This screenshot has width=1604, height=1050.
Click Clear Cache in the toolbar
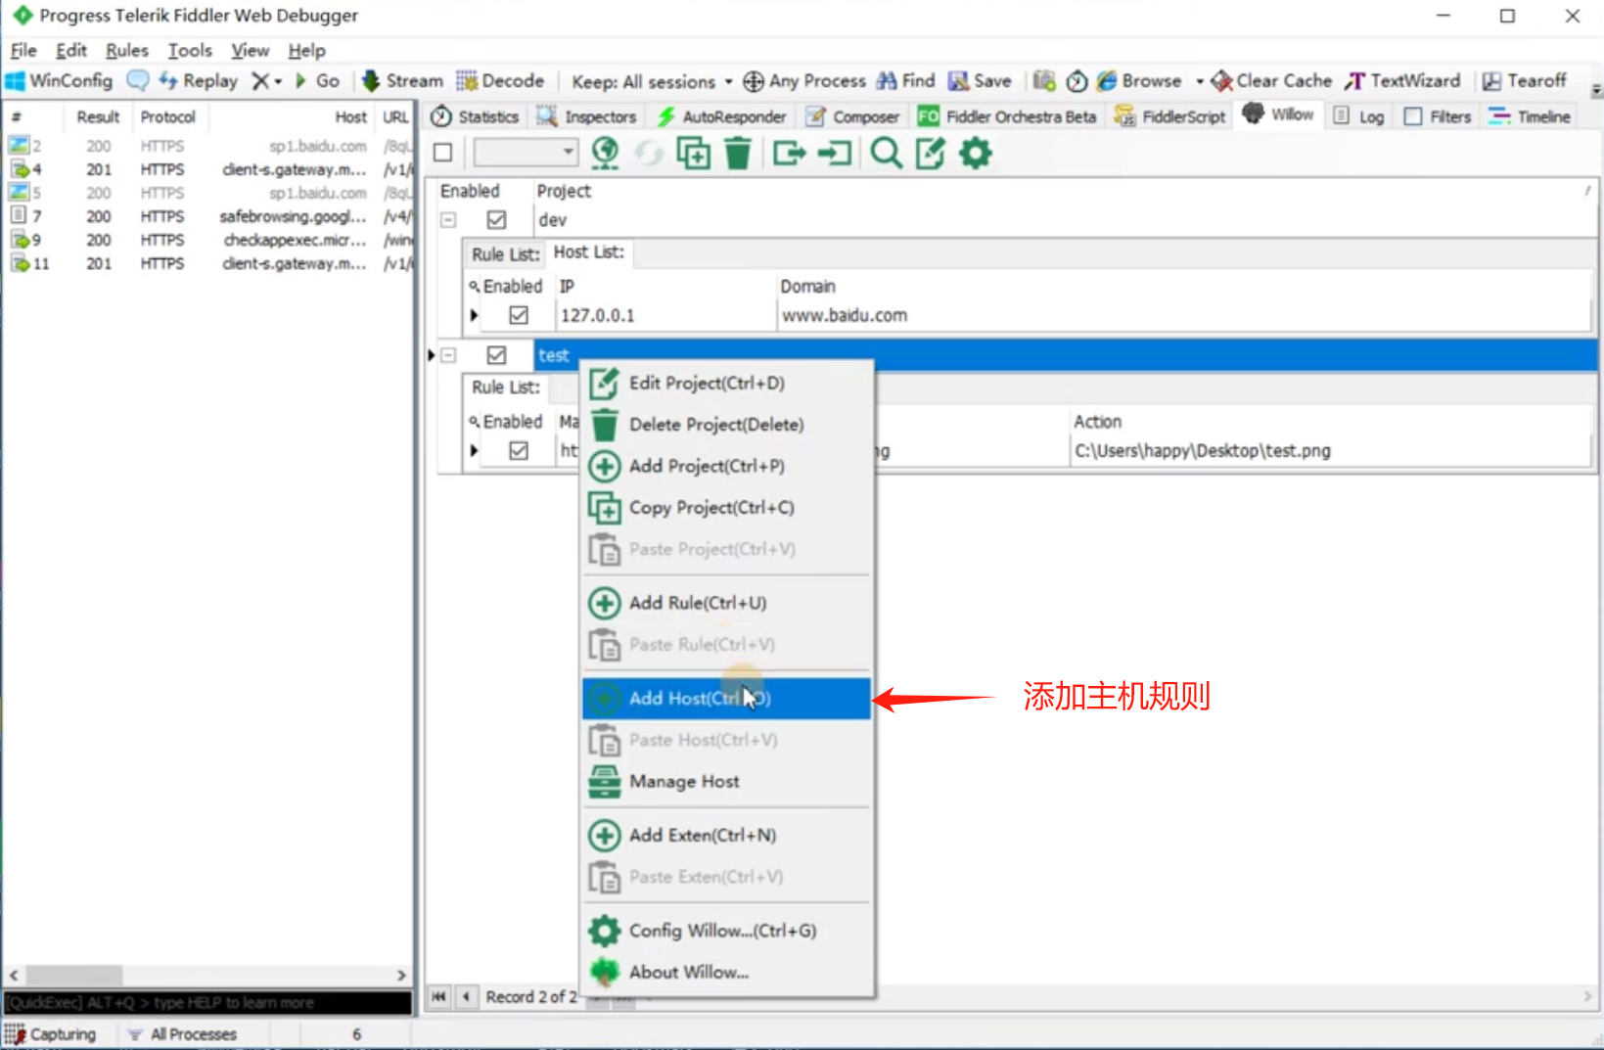click(x=1271, y=81)
